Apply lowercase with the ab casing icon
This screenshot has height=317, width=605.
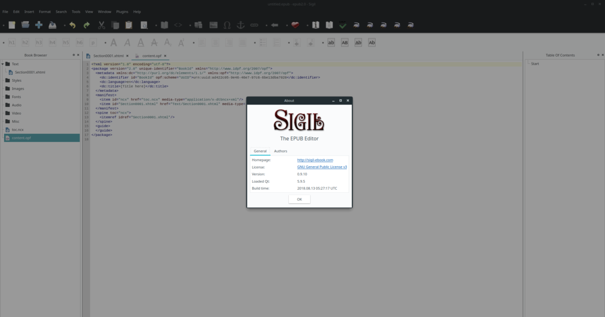click(x=331, y=42)
